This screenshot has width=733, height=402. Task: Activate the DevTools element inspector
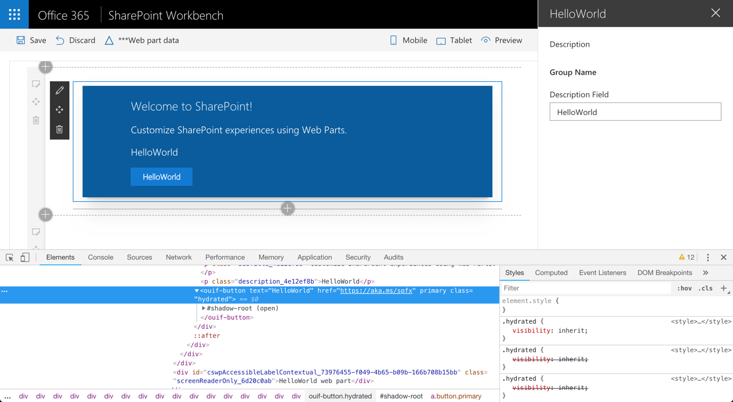point(9,257)
